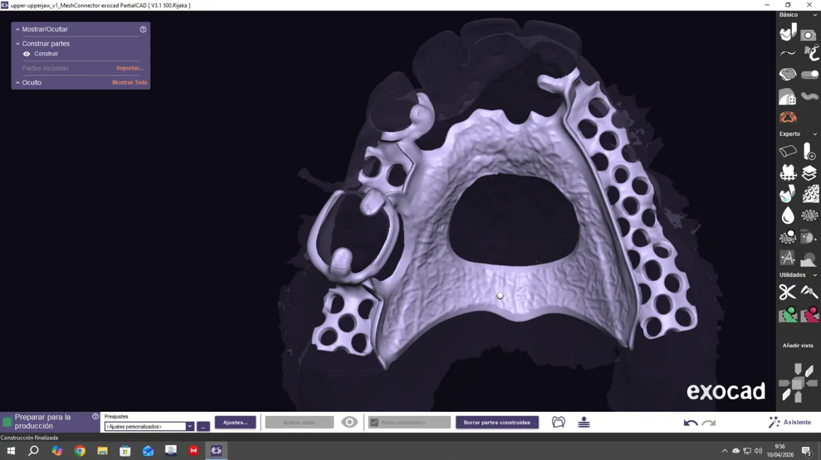821x460 pixels.
Task: Open the caliper measurement utility
Action: click(x=809, y=292)
